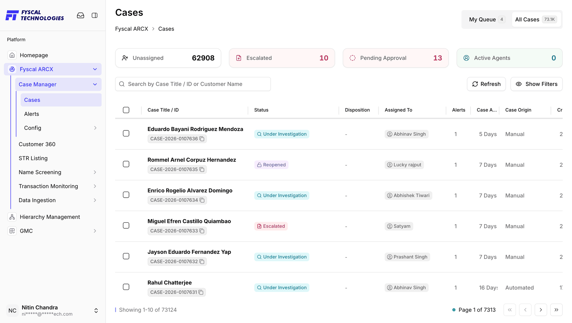Click the GMC grid icon
Screen dimensions: 572x323
(x=12, y=231)
